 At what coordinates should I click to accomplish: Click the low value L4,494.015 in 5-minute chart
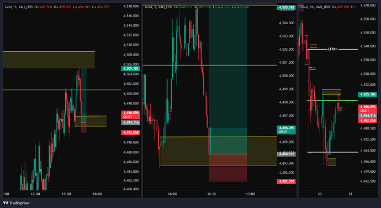[82, 7]
